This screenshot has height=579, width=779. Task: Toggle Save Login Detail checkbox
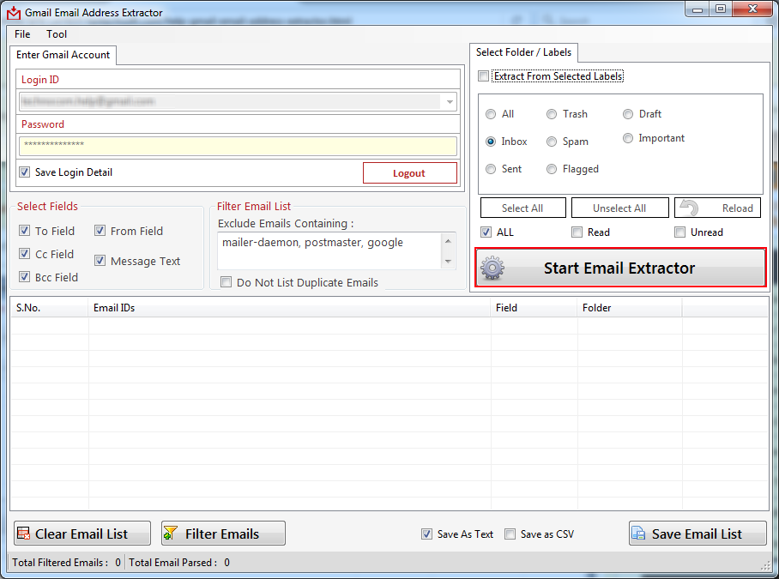(x=24, y=172)
